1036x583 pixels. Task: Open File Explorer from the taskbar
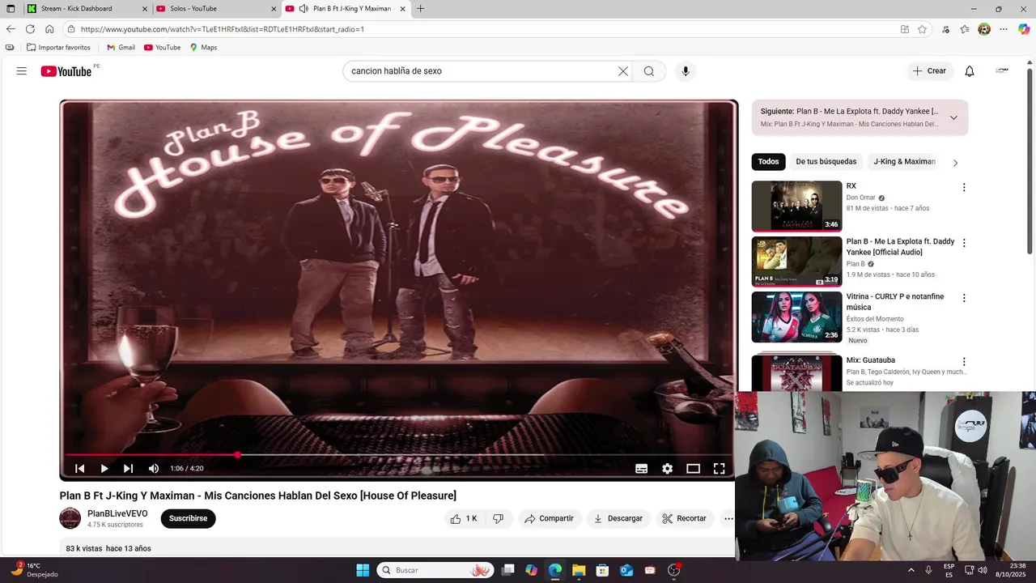click(x=579, y=571)
